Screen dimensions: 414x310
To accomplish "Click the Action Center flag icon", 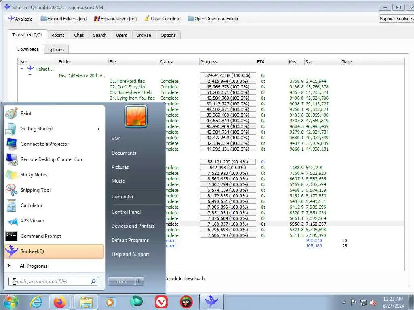I will [x=353, y=302].
